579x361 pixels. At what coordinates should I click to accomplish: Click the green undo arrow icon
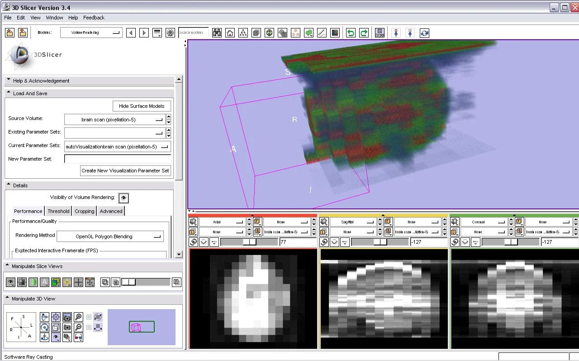(351, 32)
